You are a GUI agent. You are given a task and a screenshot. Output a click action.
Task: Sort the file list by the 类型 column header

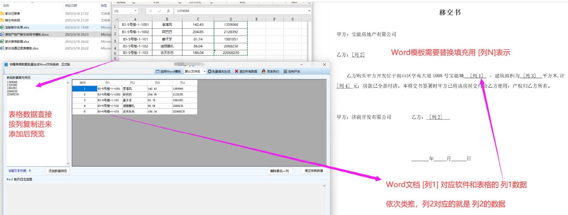click(104, 5)
